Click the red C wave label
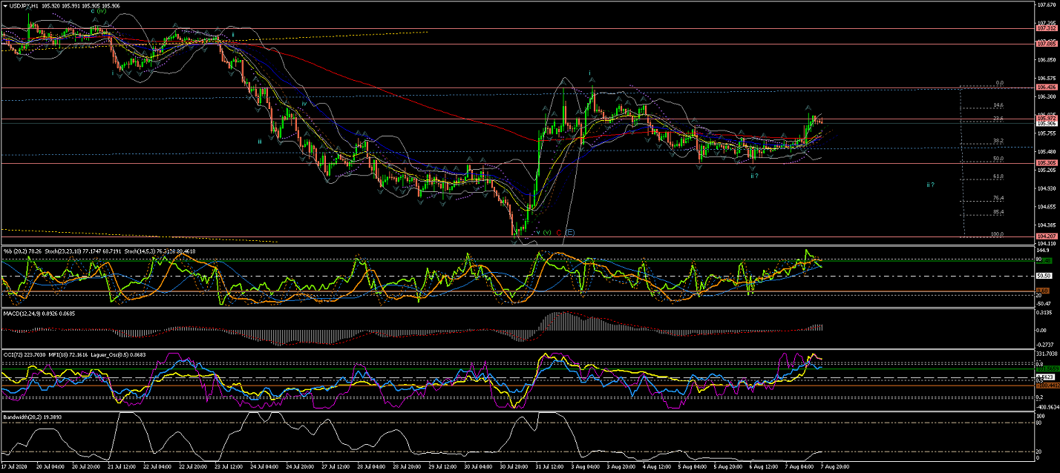The image size is (1060, 473). (558, 232)
